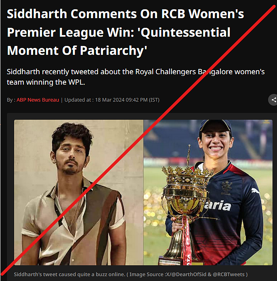Click the Puma logo on the jersey sleeve
The image size is (277, 281).
tap(255, 191)
